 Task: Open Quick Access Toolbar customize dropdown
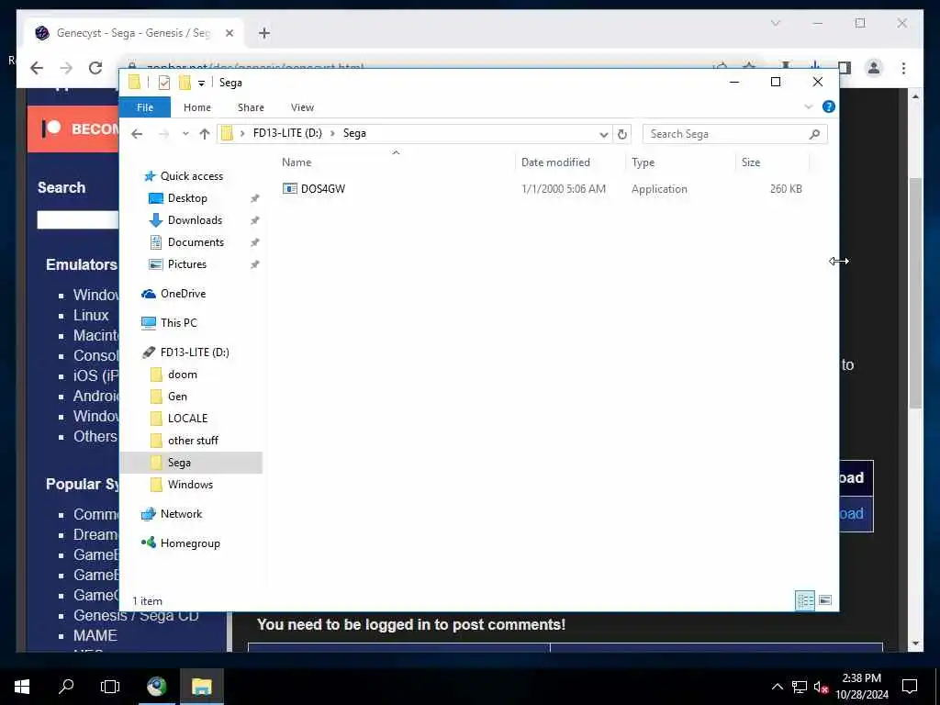point(201,84)
